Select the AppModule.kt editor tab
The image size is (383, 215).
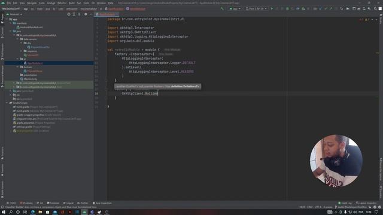tap(107, 14)
